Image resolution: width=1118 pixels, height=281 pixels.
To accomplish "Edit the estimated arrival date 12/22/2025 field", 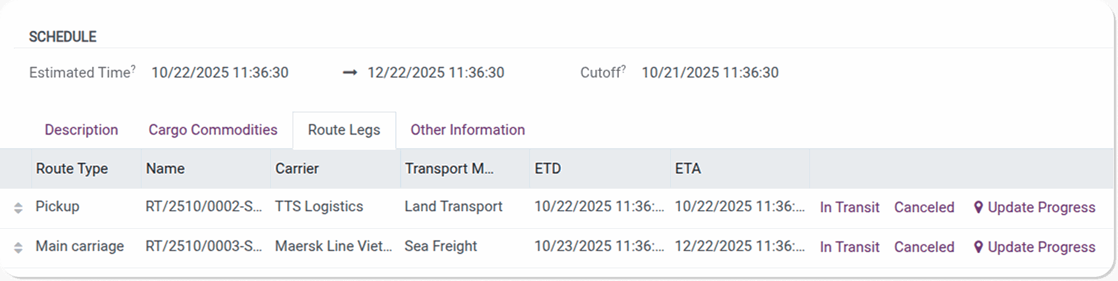I will coord(436,73).
